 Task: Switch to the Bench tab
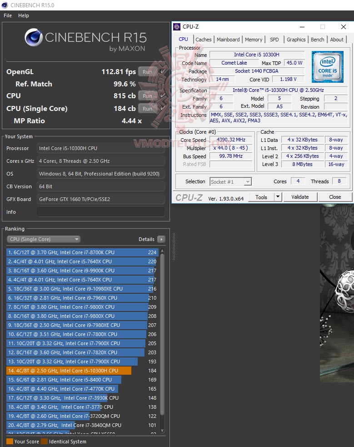pos(318,40)
